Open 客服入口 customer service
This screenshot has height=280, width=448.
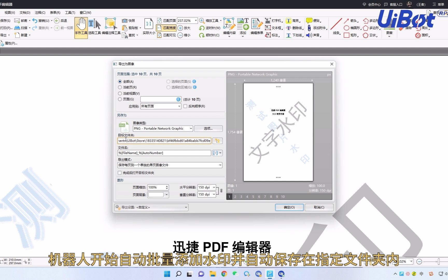pos(393,4)
